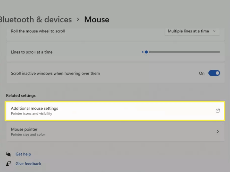Click the Related settings heading
The image size is (230, 172).
click(x=21, y=96)
